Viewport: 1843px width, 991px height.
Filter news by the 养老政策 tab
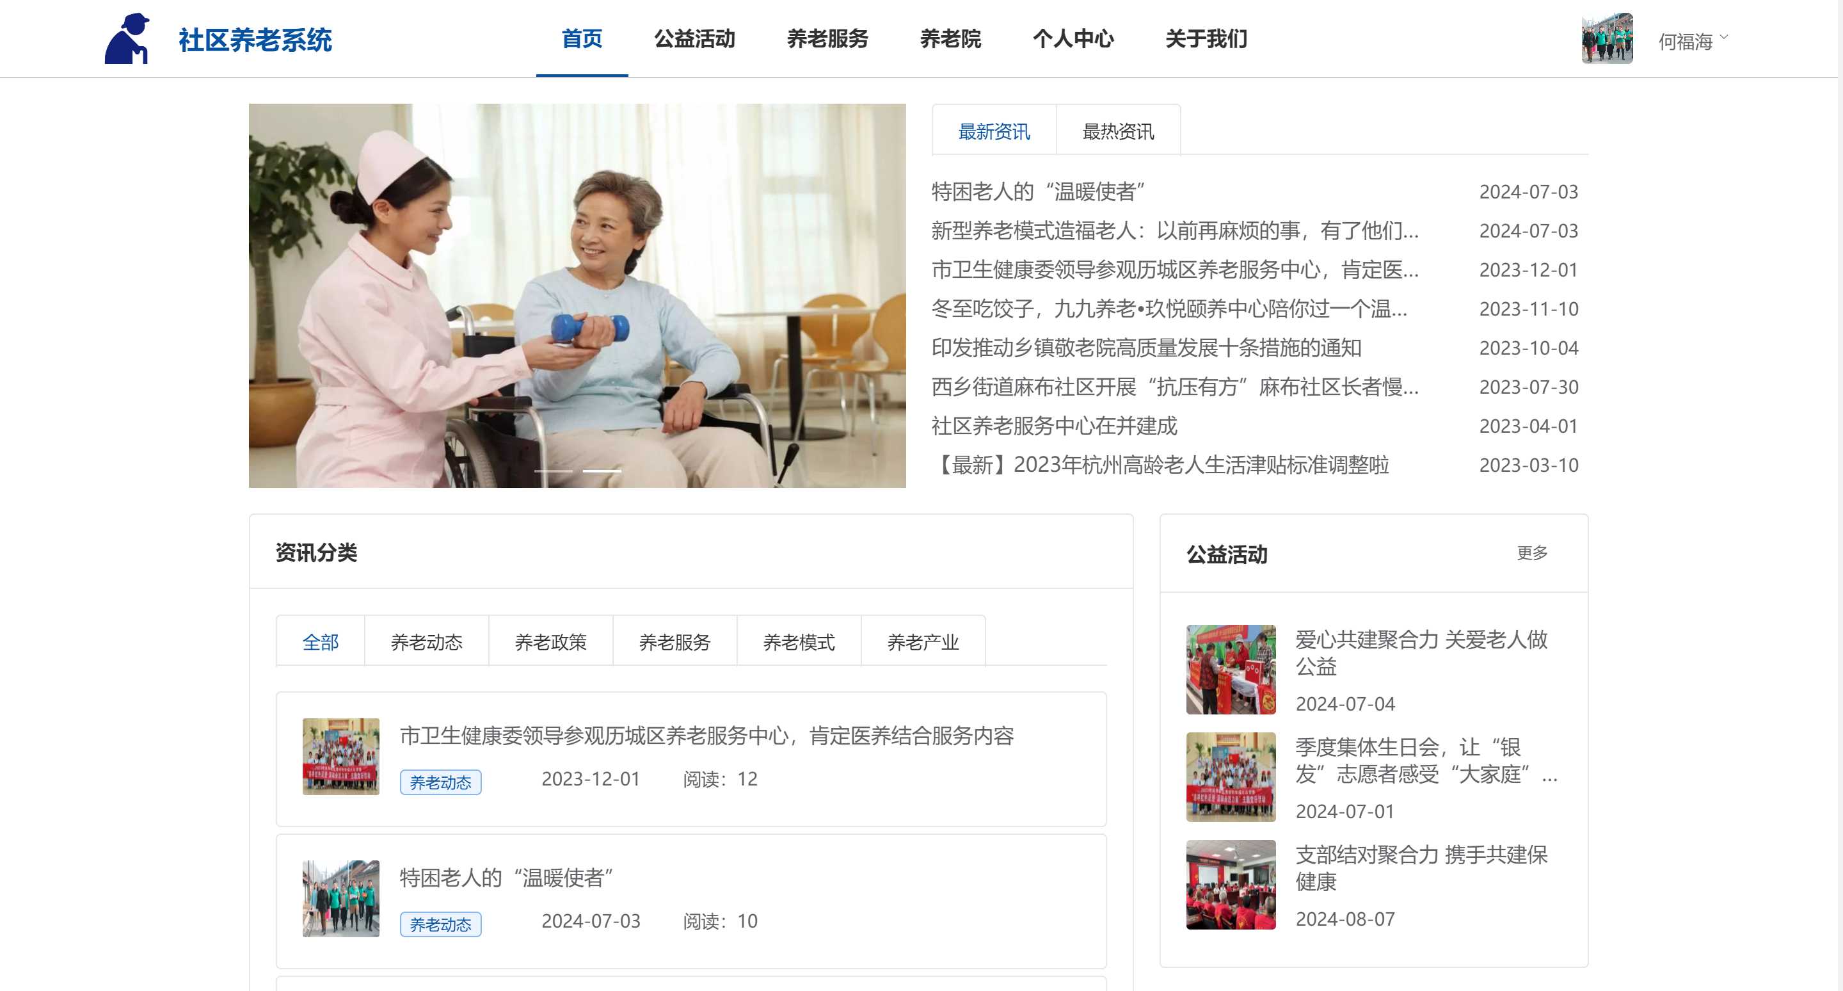pos(550,642)
